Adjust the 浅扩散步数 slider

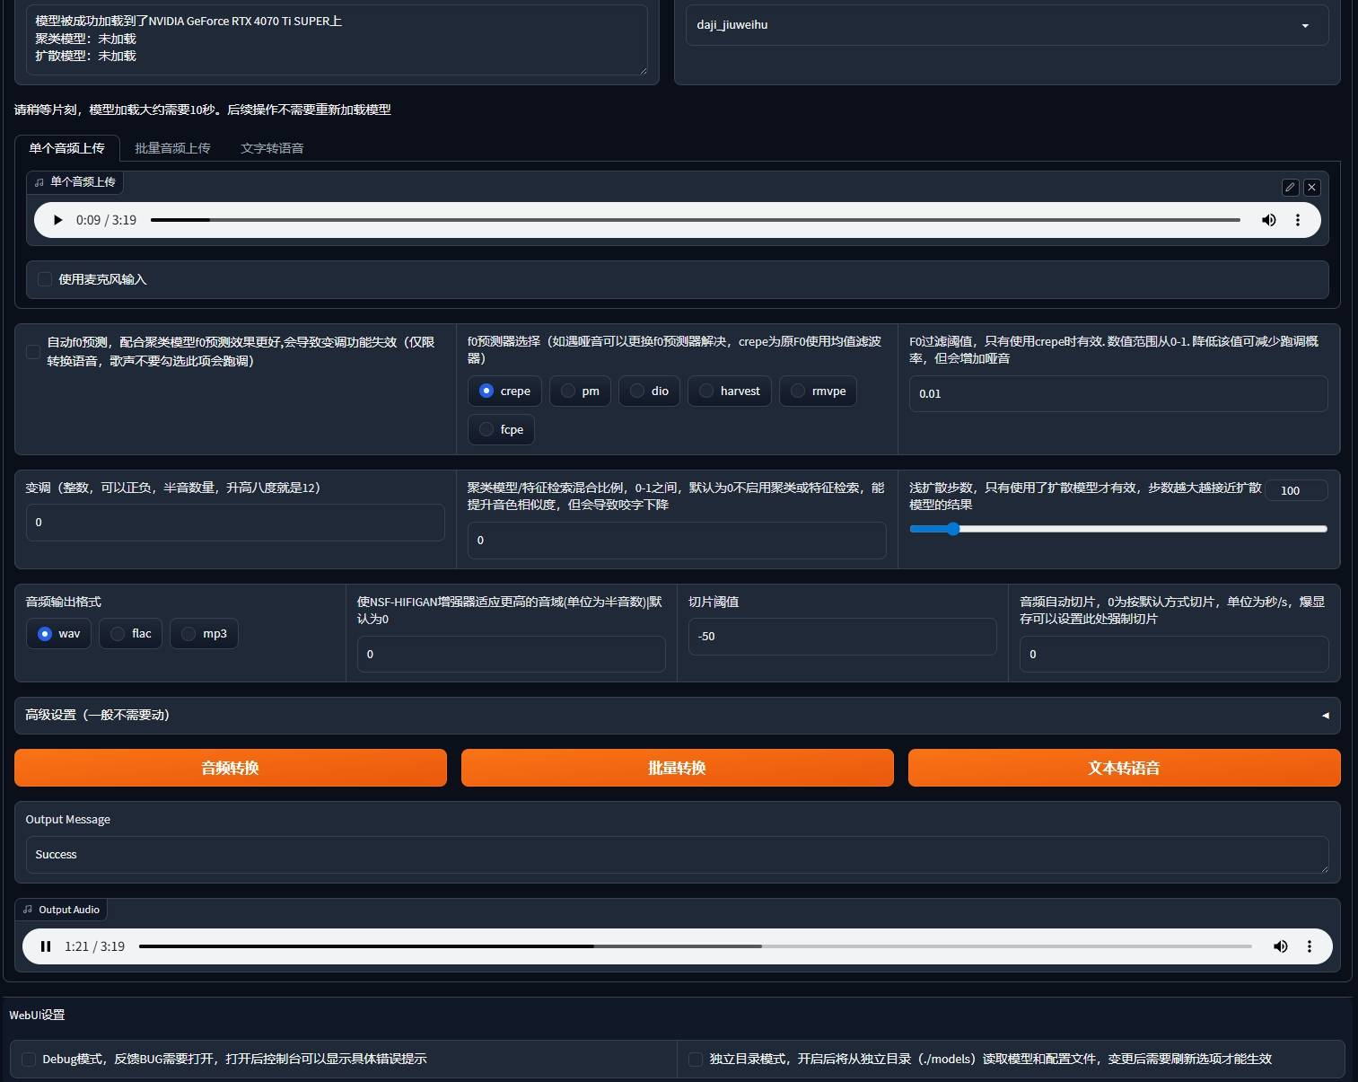point(1118,529)
